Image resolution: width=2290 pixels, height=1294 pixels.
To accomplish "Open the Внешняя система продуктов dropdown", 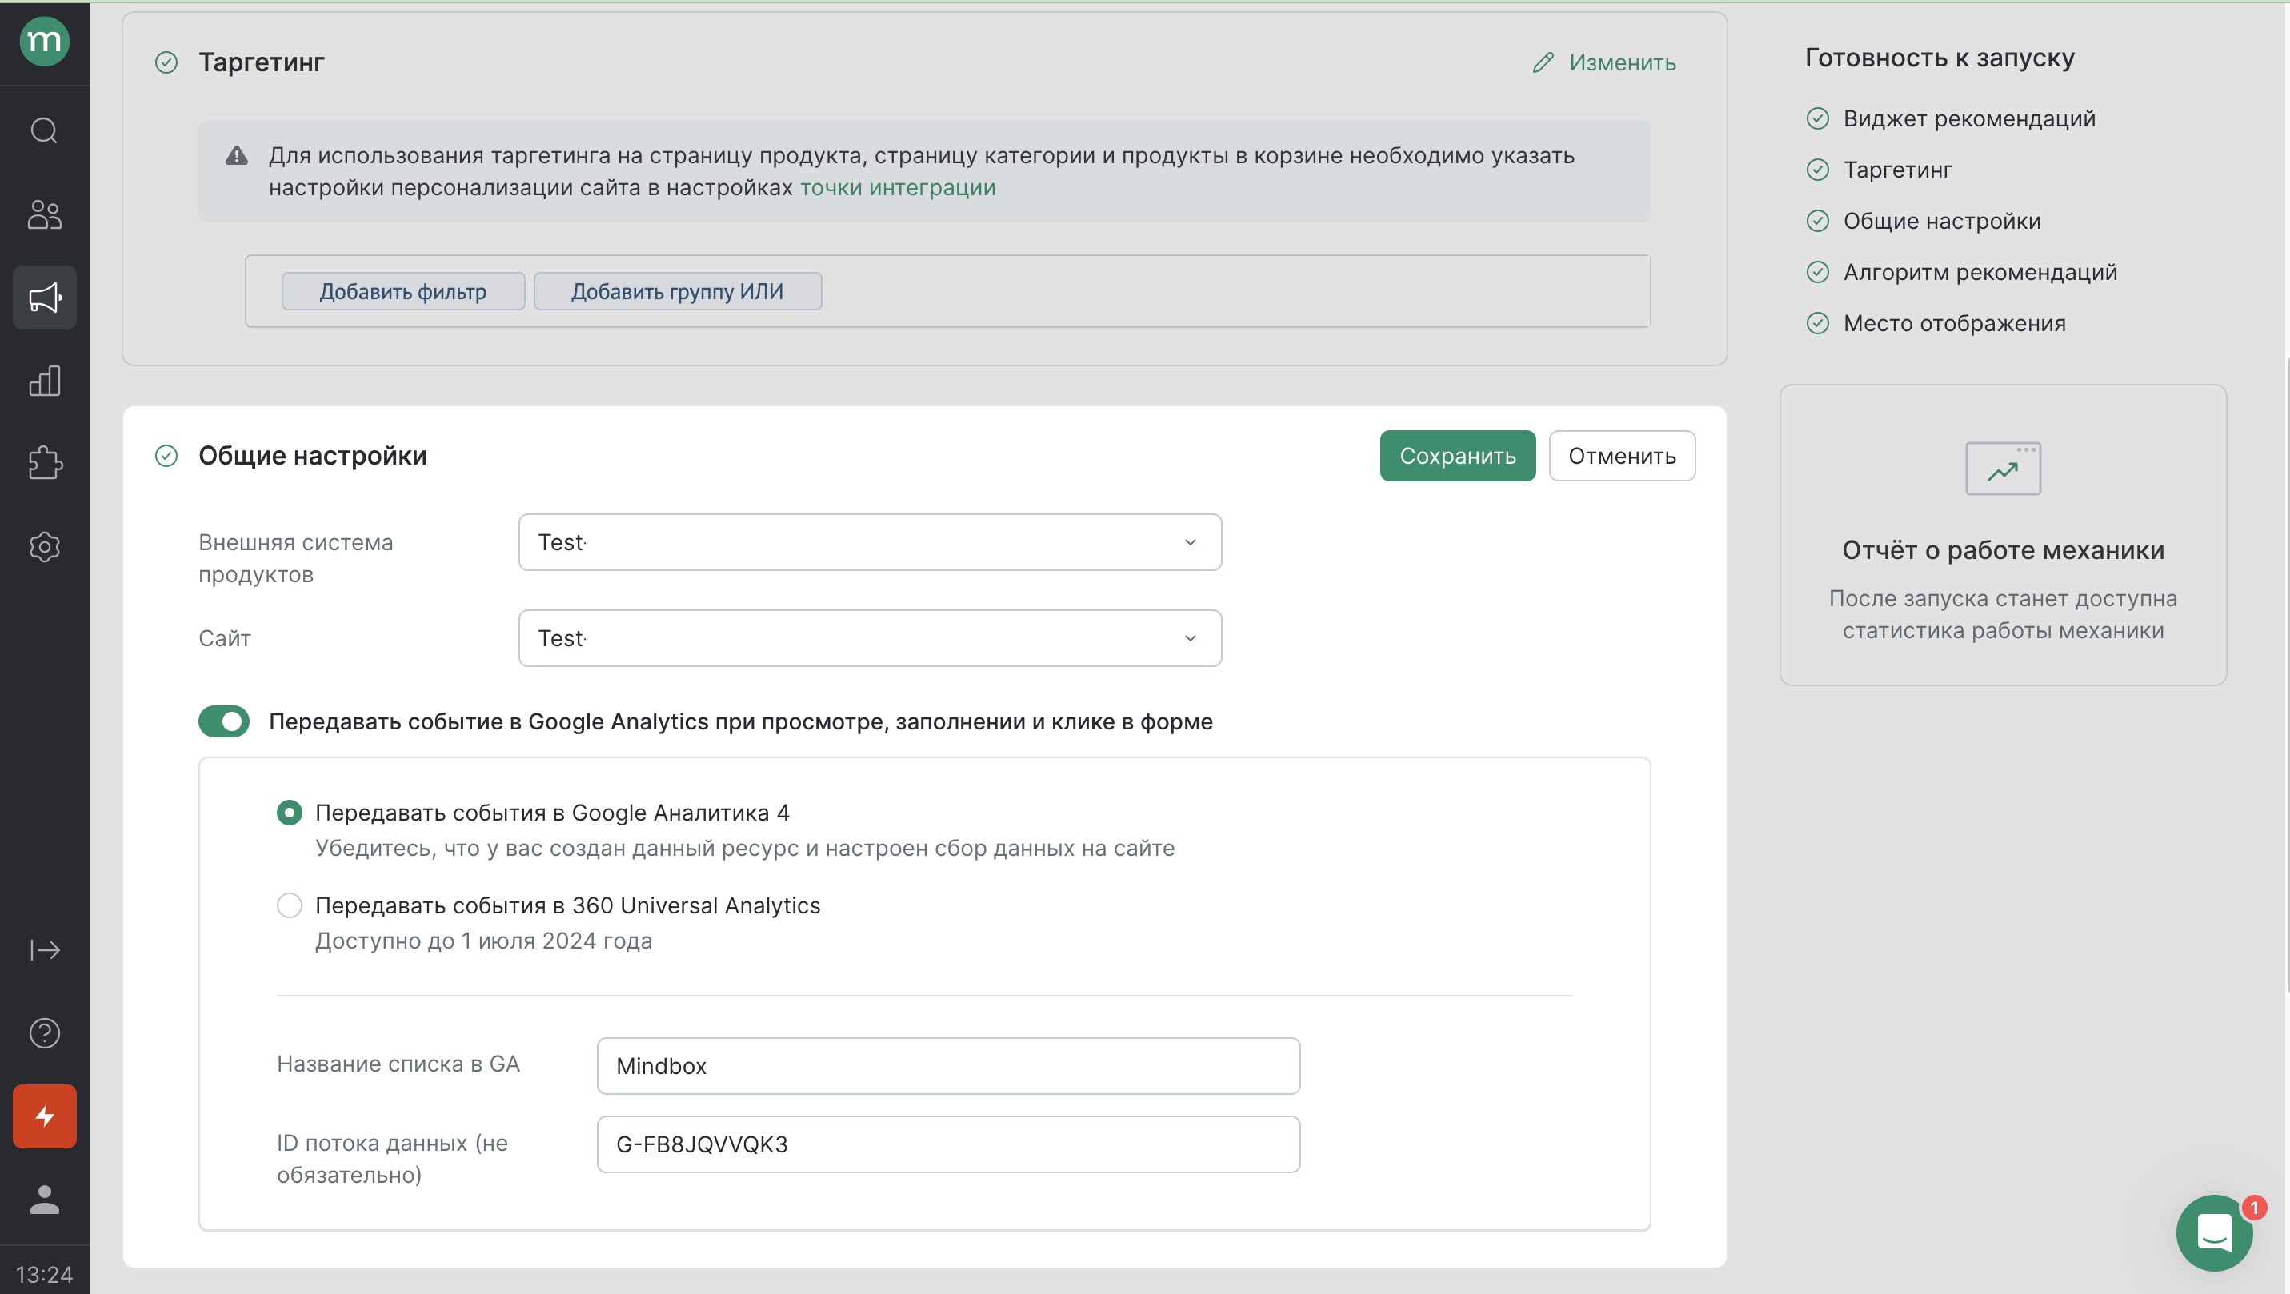I will pos(871,542).
